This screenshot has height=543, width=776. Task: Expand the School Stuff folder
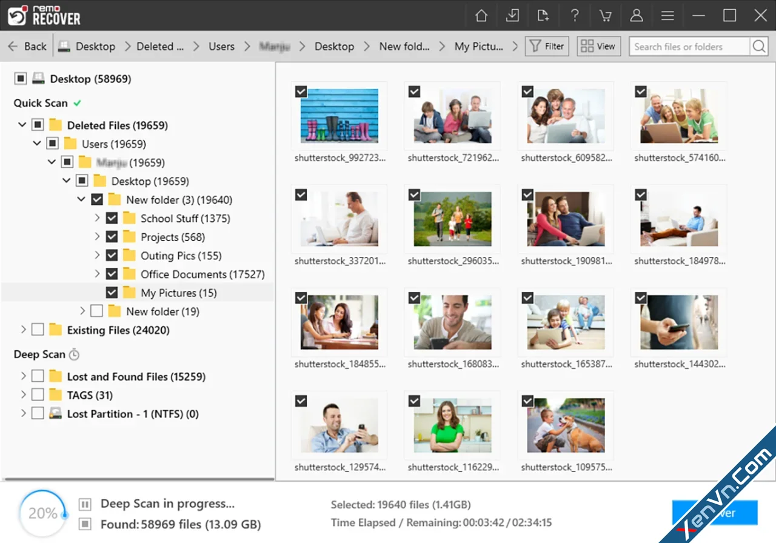(97, 219)
